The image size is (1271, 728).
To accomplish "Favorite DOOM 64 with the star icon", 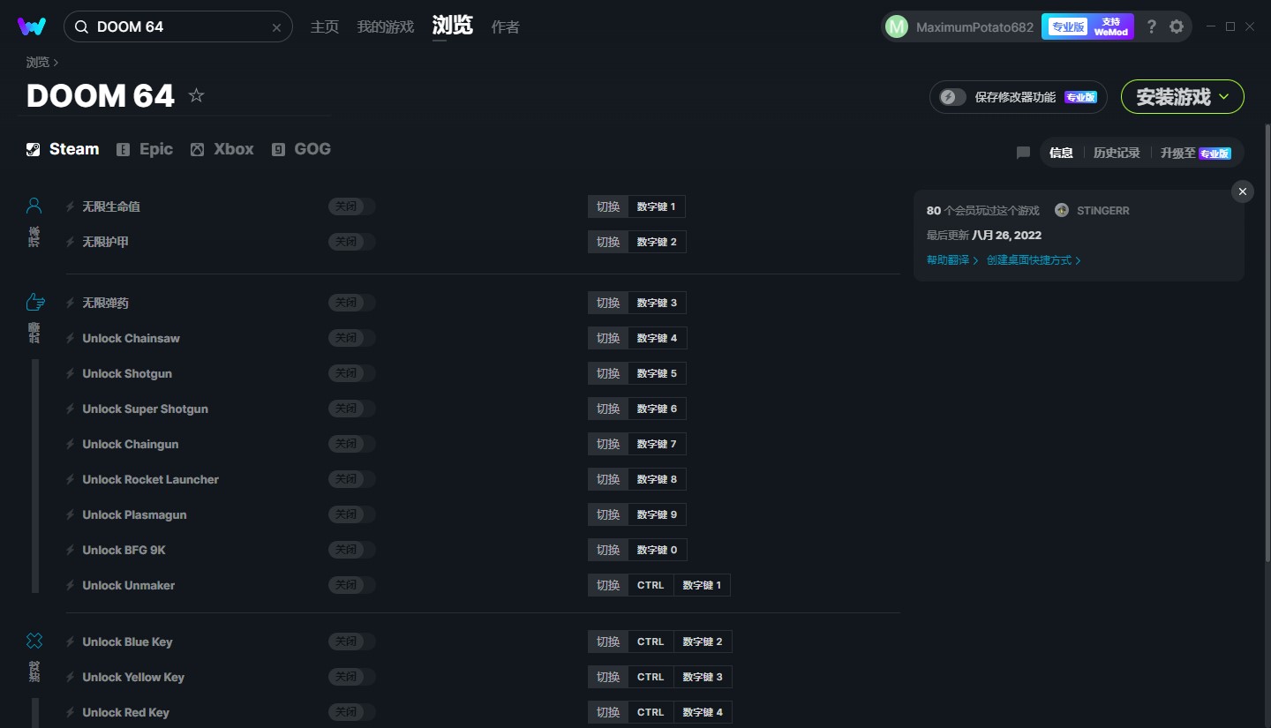I will tap(196, 95).
